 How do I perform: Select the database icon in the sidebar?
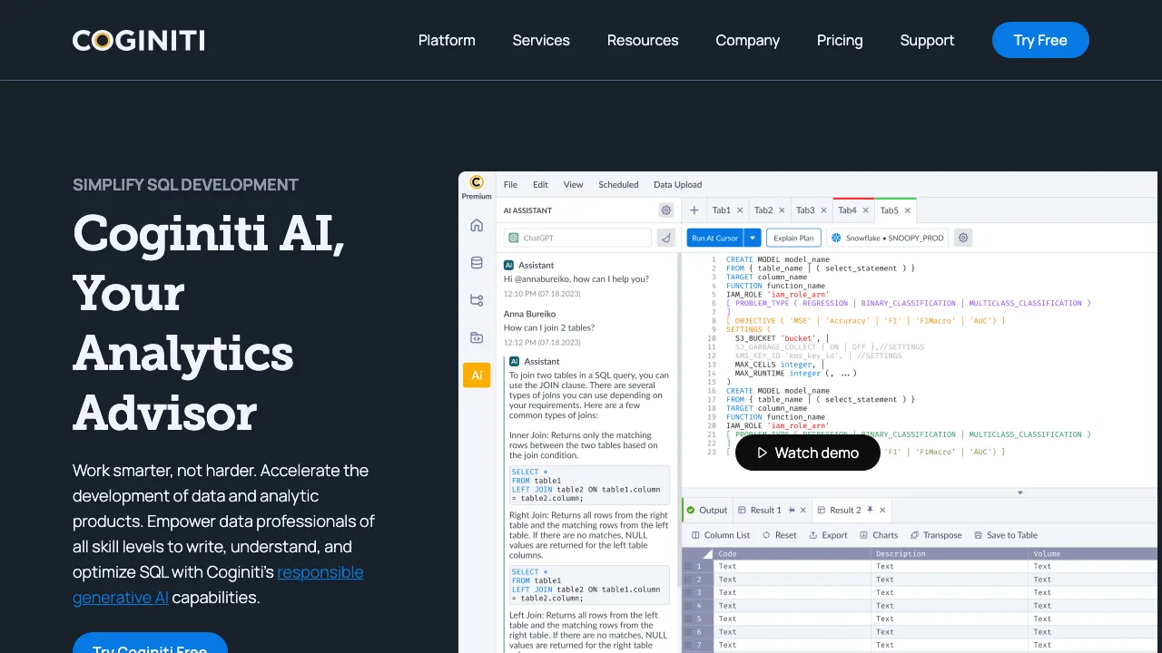coord(476,262)
